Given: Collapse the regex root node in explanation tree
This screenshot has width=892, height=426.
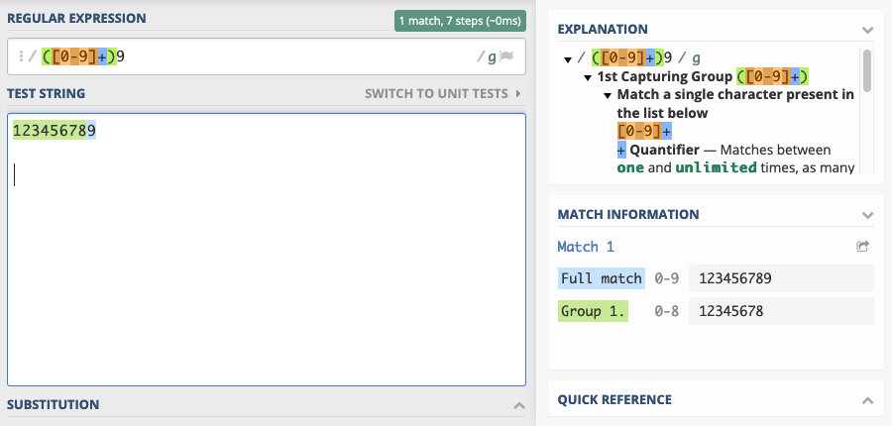Looking at the screenshot, I should pyautogui.click(x=567, y=59).
